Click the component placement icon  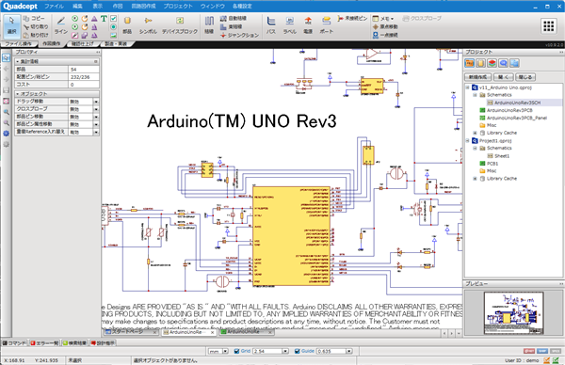click(127, 25)
